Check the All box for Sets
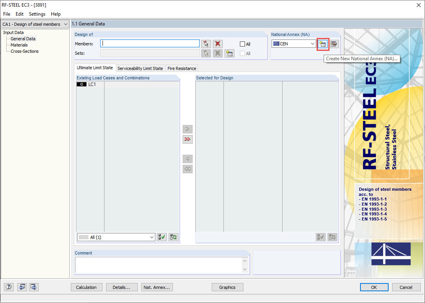The image size is (425, 303). tap(242, 54)
